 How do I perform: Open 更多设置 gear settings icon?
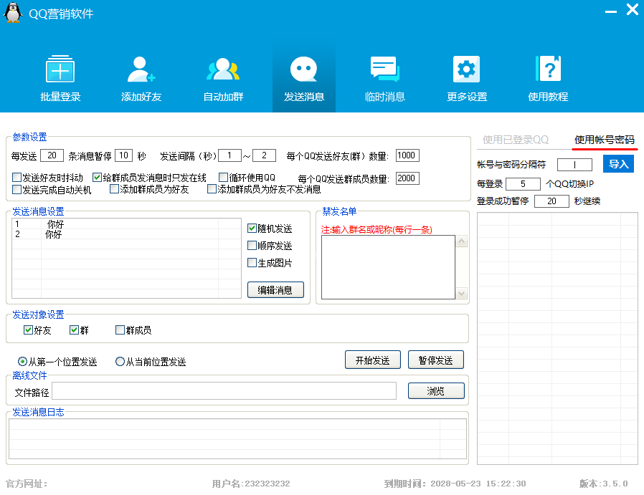tap(466, 70)
